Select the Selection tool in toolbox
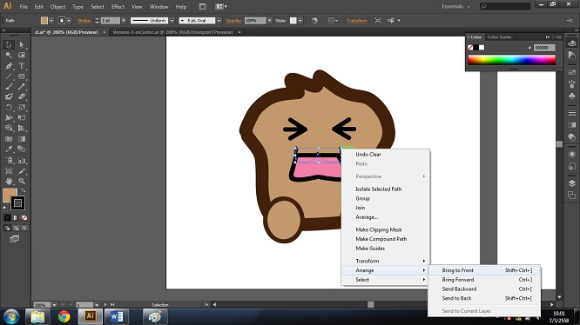Screen dimensions: 580x325 click(x=9, y=44)
